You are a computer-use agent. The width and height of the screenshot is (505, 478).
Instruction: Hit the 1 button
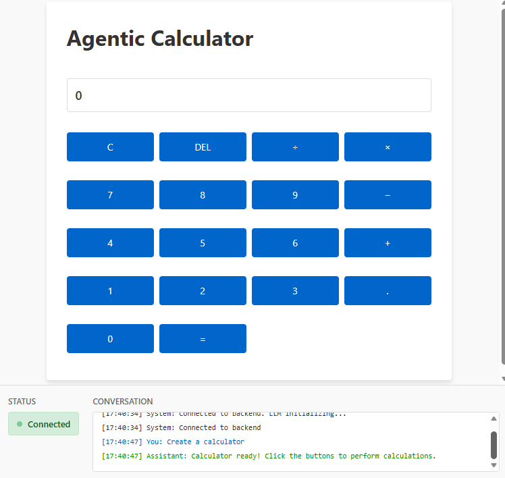pyautogui.click(x=110, y=291)
